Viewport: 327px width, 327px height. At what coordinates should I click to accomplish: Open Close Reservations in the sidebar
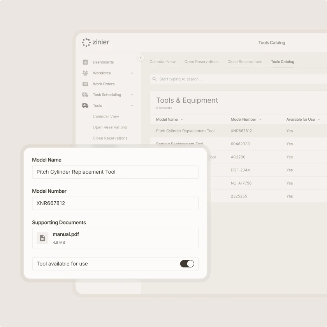(110, 138)
